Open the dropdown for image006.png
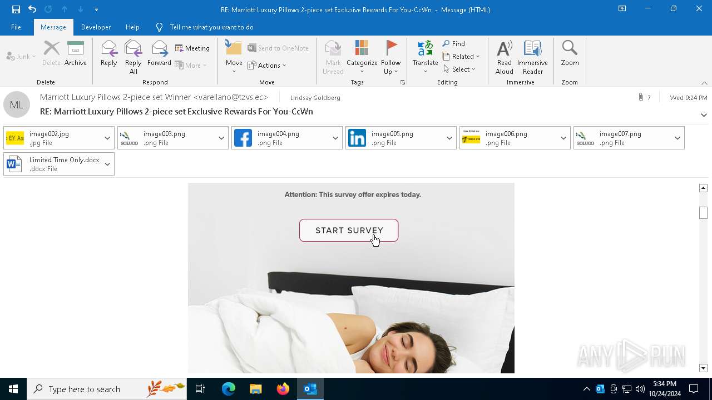Image resolution: width=712 pixels, height=400 pixels. coord(563,138)
